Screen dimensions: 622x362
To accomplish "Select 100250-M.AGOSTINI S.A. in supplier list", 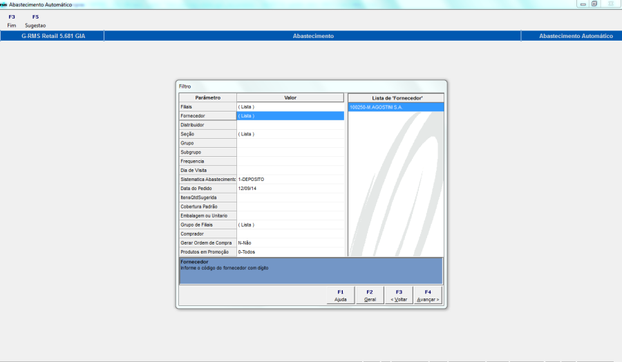I will (x=396, y=107).
